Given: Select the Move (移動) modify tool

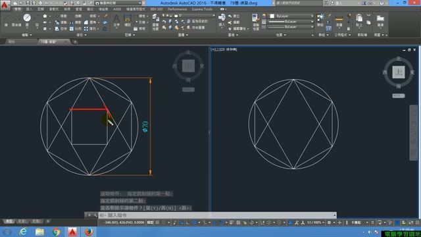Looking at the screenshot, I should click(x=62, y=16).
